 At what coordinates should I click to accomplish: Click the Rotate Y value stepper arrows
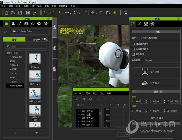pos(164,111)
